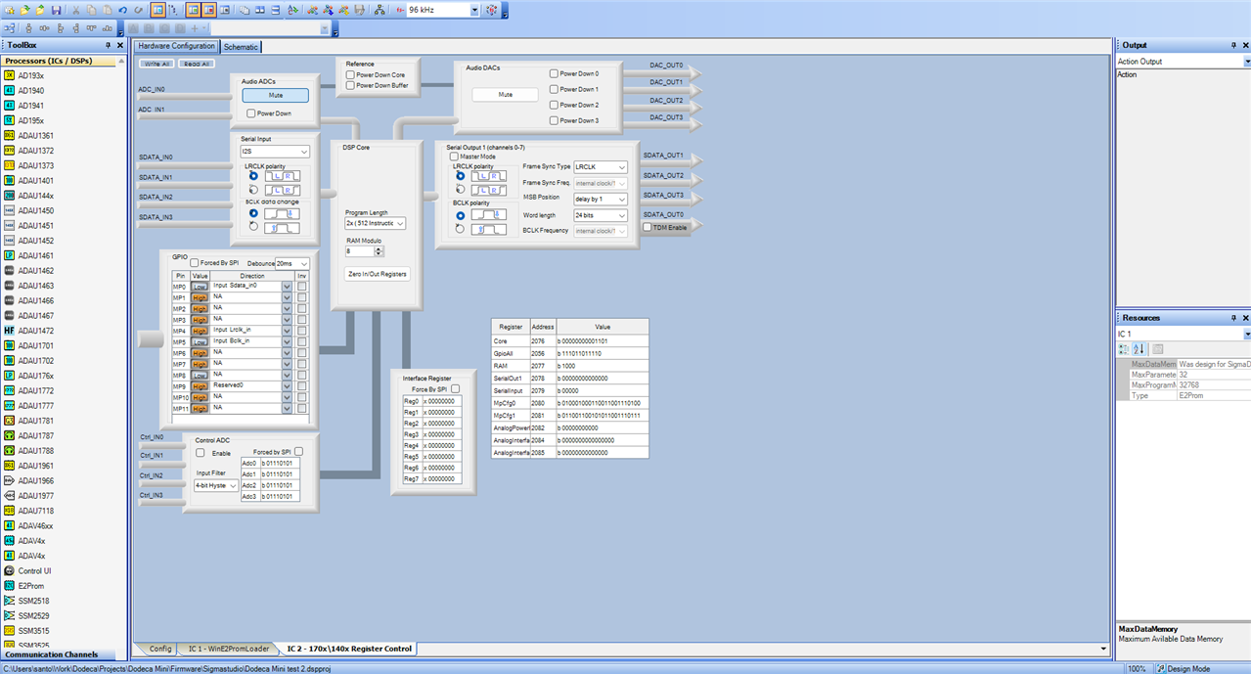The height and width of the screenshot is (674, 1251).
Task: Select the ADAU1401 processor in ToolBox
Action: click(35, 180)
